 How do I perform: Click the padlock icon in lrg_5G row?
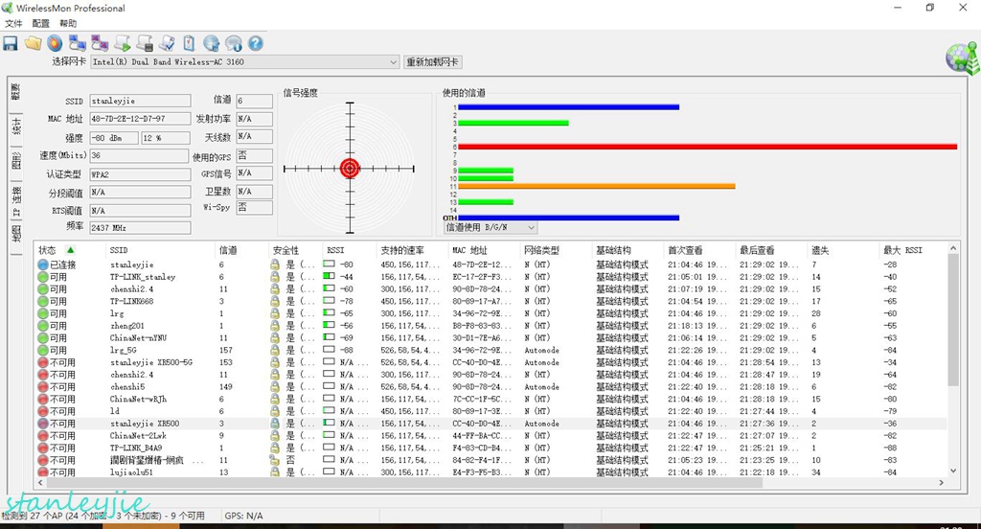(275, 350)
